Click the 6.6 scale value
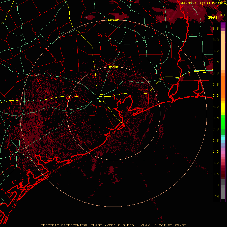The width and height of the screenshot is (227, 227). [x=216, y=73]
